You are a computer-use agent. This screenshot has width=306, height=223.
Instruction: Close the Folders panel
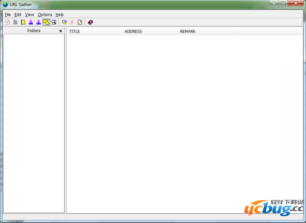tap(61, 31)
